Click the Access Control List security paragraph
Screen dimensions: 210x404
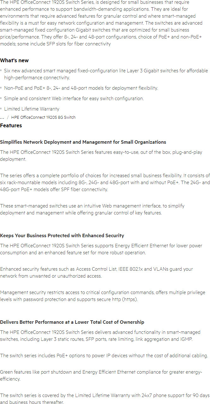[x=96, y=273]
